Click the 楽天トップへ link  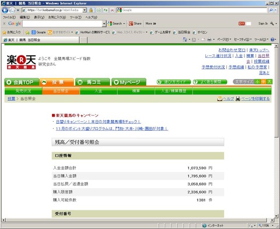(259, 50)
